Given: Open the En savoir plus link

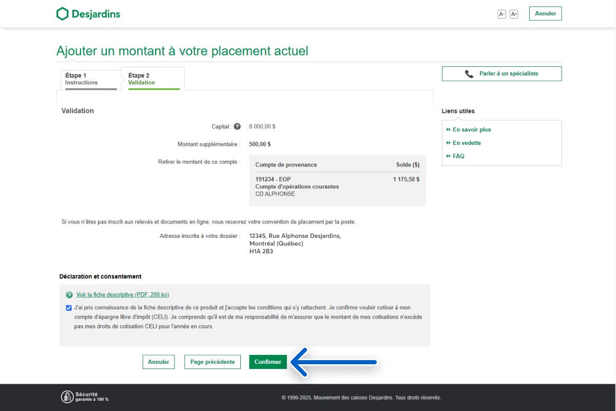Looking at the screenshot, I should click(x=472, y=130).
